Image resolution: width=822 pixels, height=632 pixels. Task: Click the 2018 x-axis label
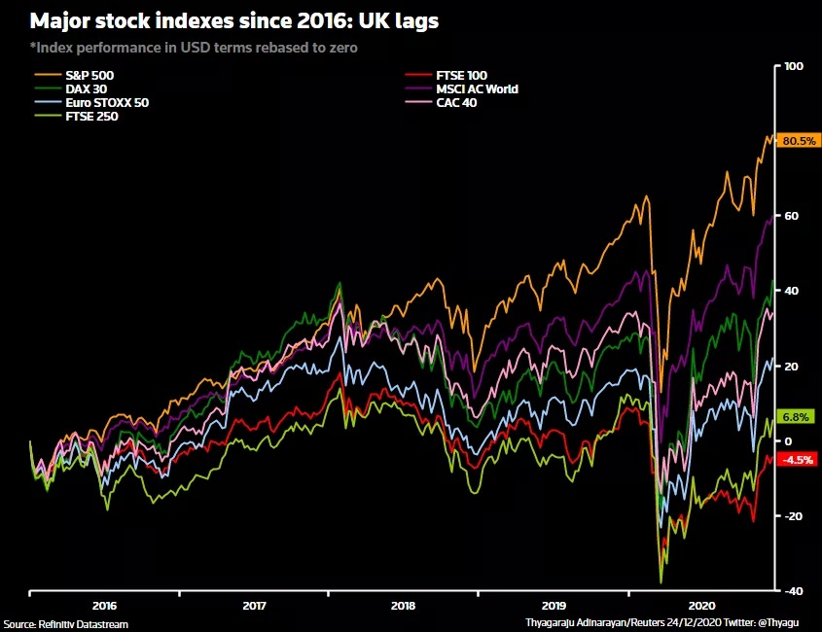coord(403,606)
